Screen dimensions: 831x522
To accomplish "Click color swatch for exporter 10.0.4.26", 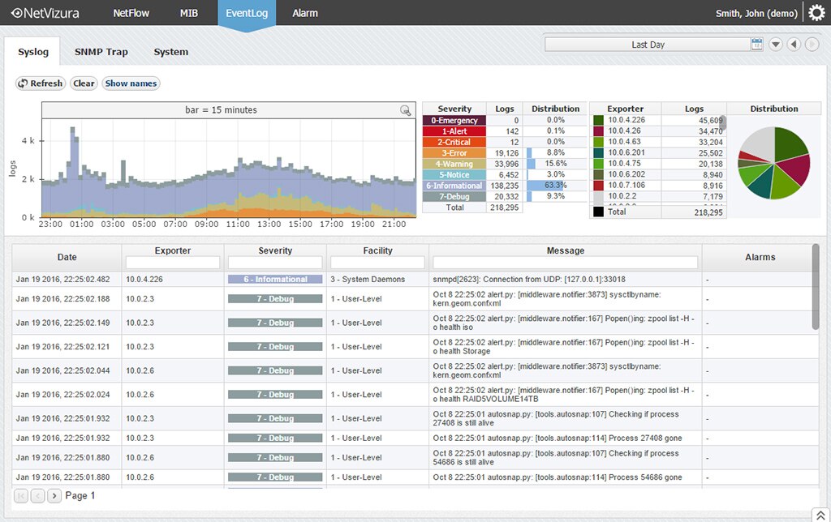I will pyautogui.click(x=598, y=130).
